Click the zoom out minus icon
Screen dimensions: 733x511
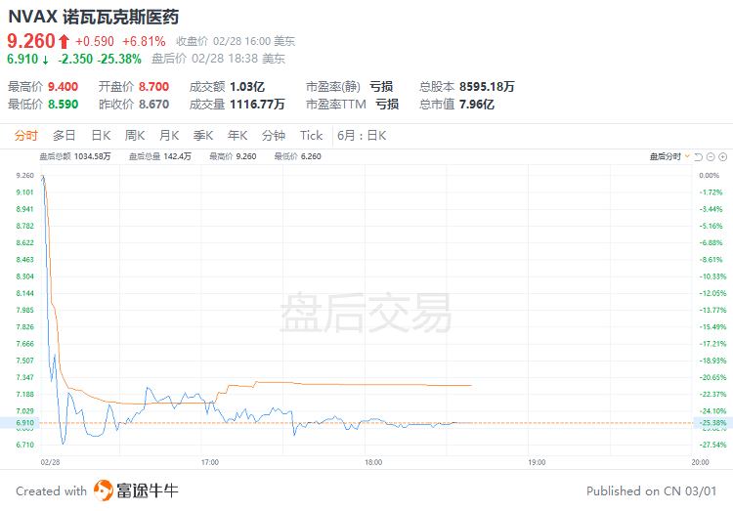711,156
